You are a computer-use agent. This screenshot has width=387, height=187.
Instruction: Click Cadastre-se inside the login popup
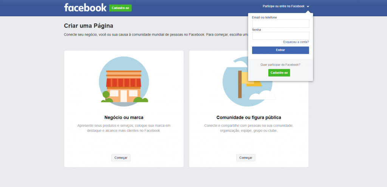pos(279,73)
